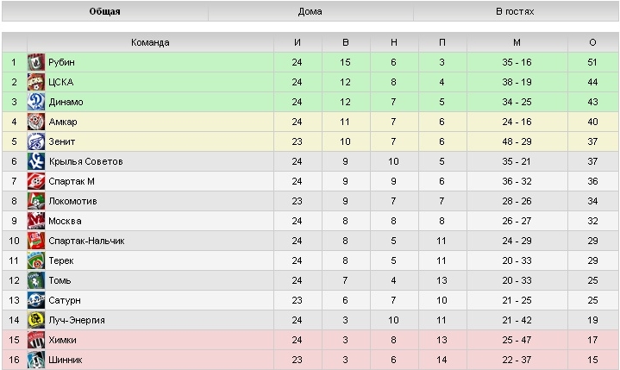Switch to the Дома tab
The height and width of the screenshot is (370, 620).
310,11
